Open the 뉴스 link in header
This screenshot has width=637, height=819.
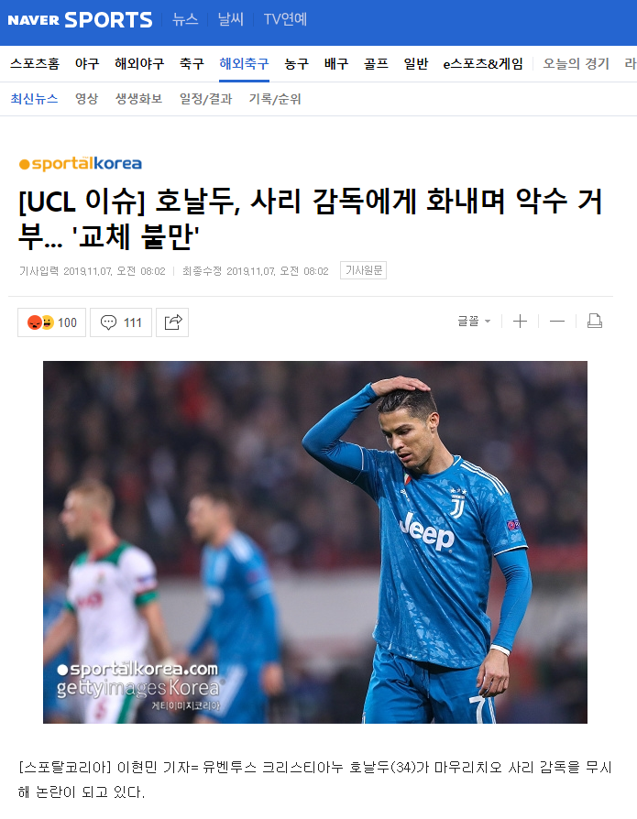coord(185,20)
